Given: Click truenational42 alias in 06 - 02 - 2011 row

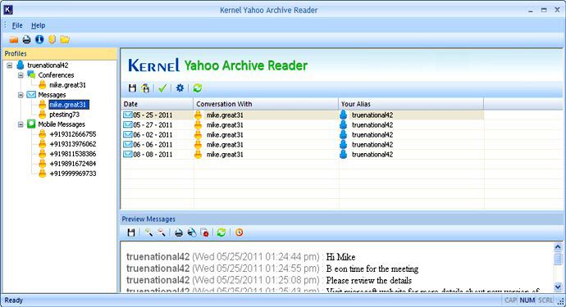Looking at the screenshot, I should point(372,135).
